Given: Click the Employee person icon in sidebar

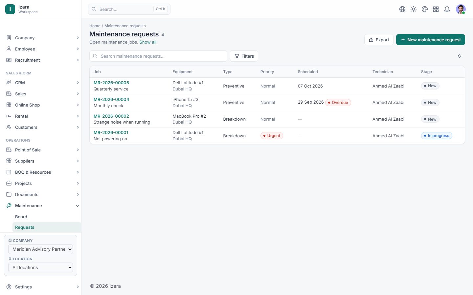Looking at the screenshot, I should pyautogui.click(x=9, y=49).
